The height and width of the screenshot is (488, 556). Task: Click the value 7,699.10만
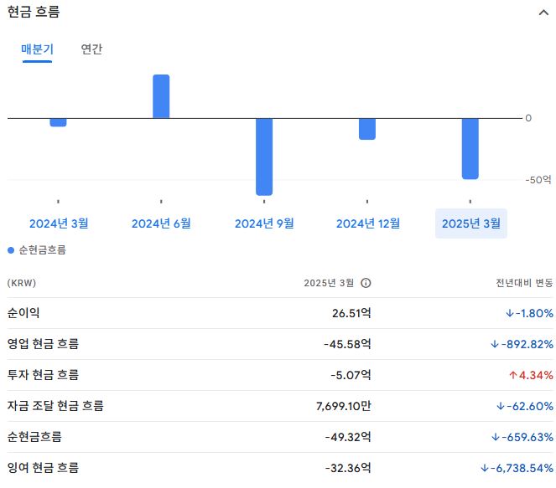[343, 406]
